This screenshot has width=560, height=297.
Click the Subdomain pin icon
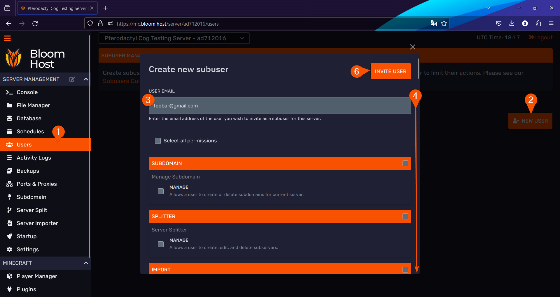pyautogui.click(x=9, y=197)
